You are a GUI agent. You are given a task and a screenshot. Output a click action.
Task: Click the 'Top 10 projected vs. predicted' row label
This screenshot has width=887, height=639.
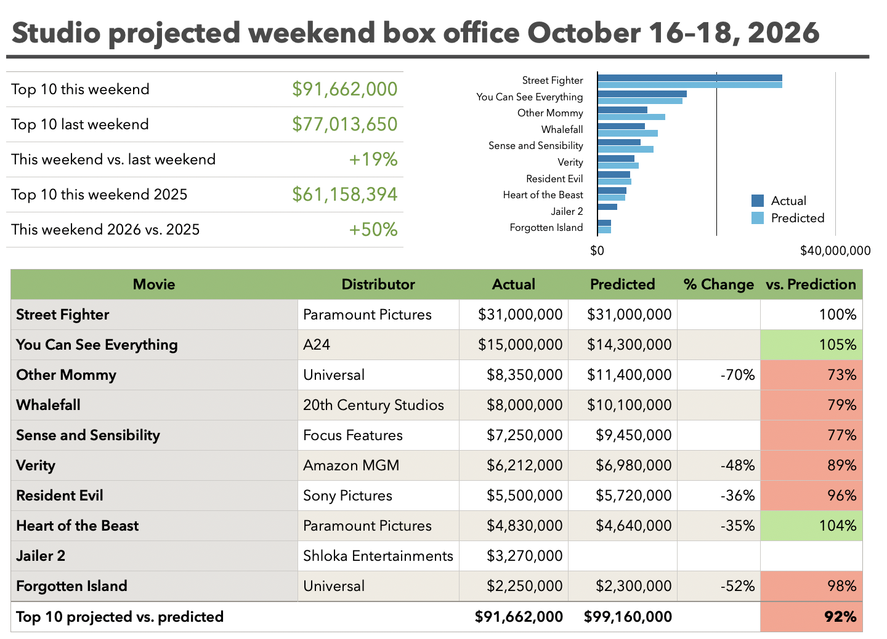tap(119, 617)
